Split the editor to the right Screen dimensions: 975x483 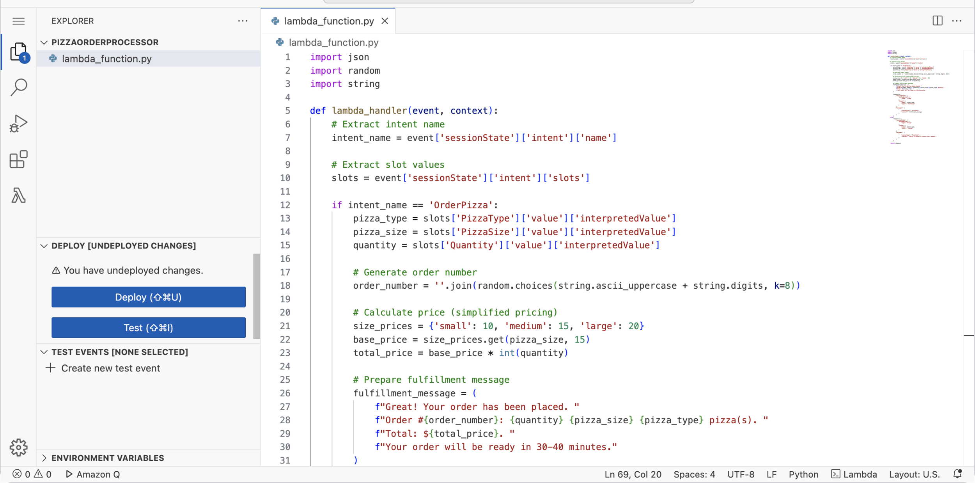pyautogui.click(x=937, y=21)
